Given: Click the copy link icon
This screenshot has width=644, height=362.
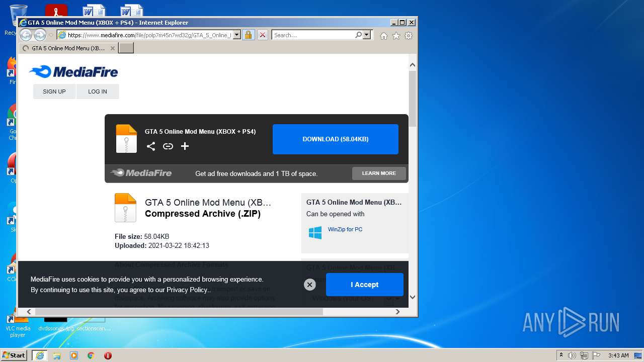Looking at the screenshot, I should 168,146.
